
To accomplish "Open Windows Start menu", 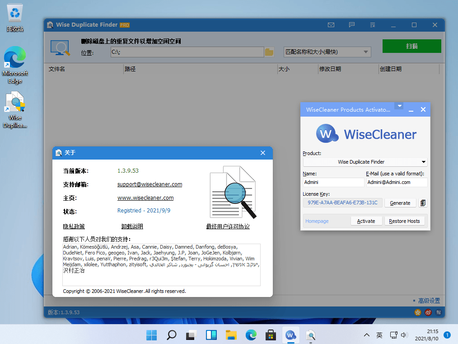I will click(x=152, y=335).
